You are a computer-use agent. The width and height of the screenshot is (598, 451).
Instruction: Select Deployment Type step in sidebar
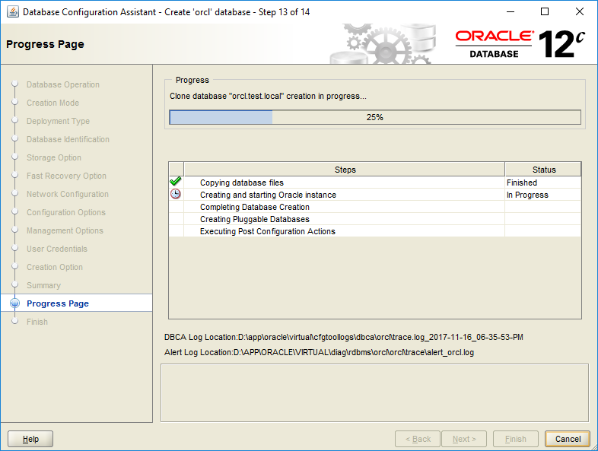tap(58, 121)
